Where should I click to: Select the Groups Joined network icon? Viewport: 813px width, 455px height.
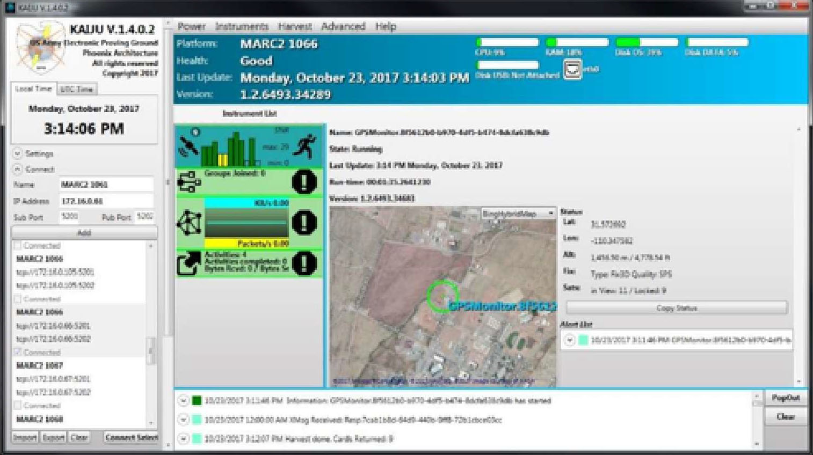(x=189, y=182)
